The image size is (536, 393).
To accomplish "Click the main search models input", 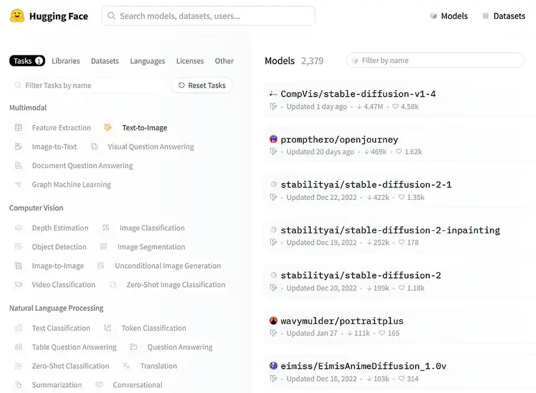I will (208, 16).
